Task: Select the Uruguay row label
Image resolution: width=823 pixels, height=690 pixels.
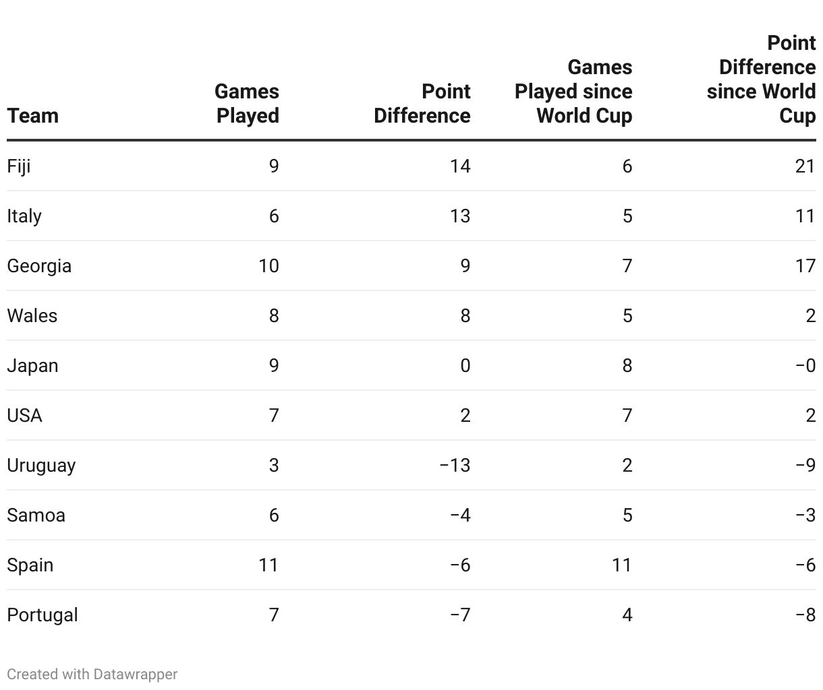Action: (x=41, y=465)
